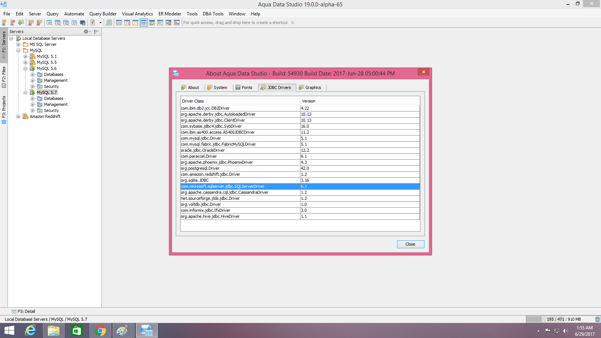Collapse the Local Database Servers node
The image size is (601, 338).
pyautogui.click(x=11, y=38)
